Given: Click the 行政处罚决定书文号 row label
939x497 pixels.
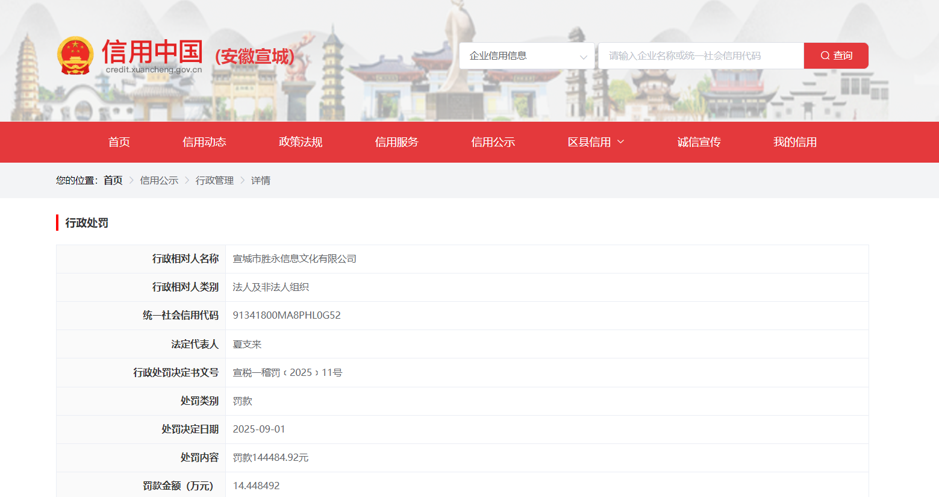Looking at the screenshot, I should (x=176, y=373).
